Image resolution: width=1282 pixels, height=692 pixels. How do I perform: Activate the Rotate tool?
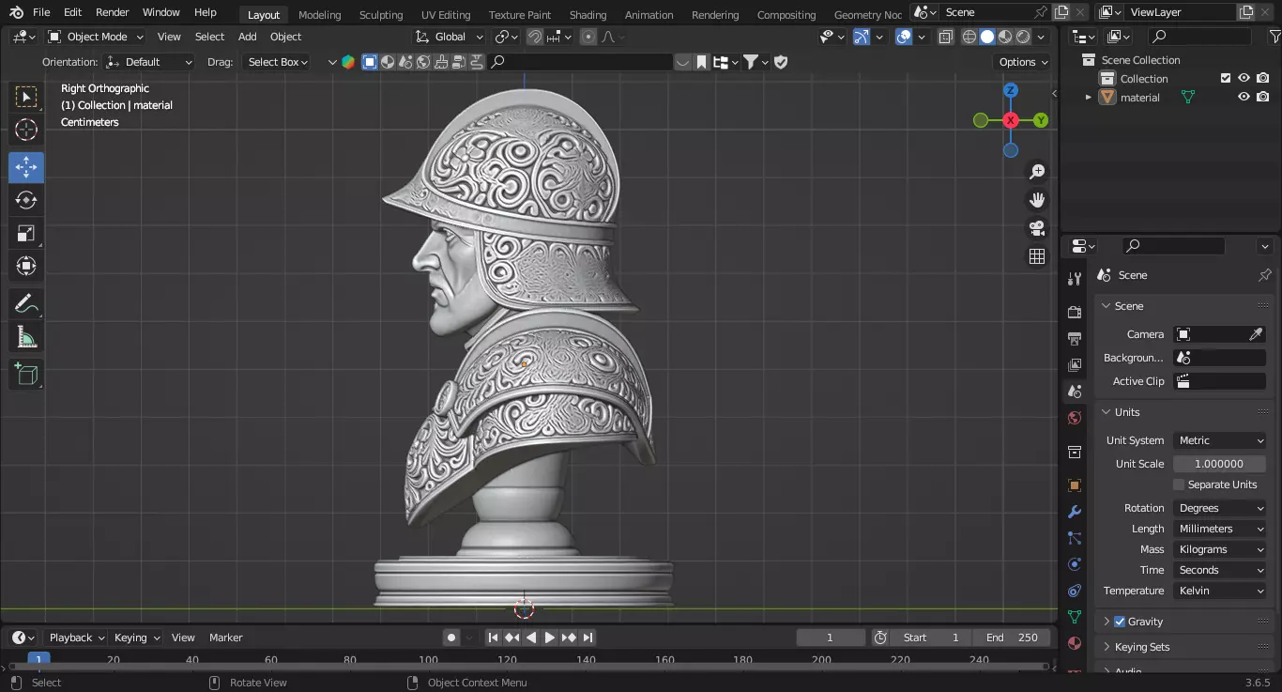click(26, 200)
